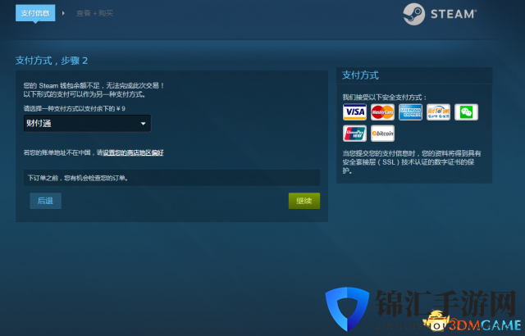Click the 支付方式，步骤 2 heading
Image resolution: width=525 pixels, height=336 pixels.
(x=52, y=61)
